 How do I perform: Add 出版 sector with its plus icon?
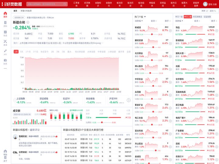(217, 69)
